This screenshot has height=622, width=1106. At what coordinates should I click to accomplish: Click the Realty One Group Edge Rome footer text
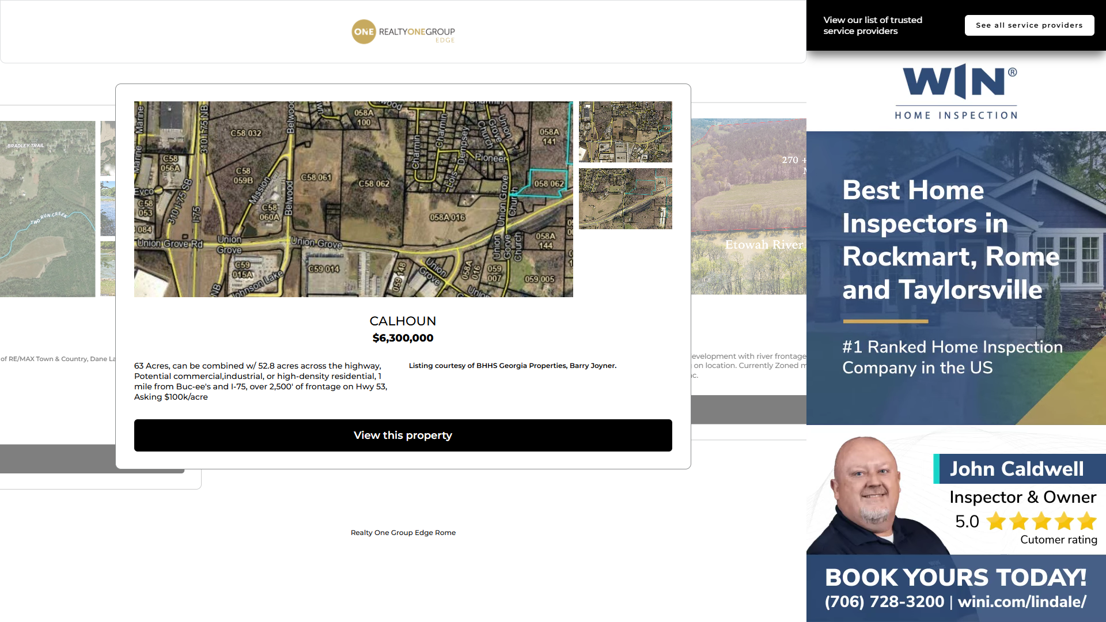coord(403,533)
